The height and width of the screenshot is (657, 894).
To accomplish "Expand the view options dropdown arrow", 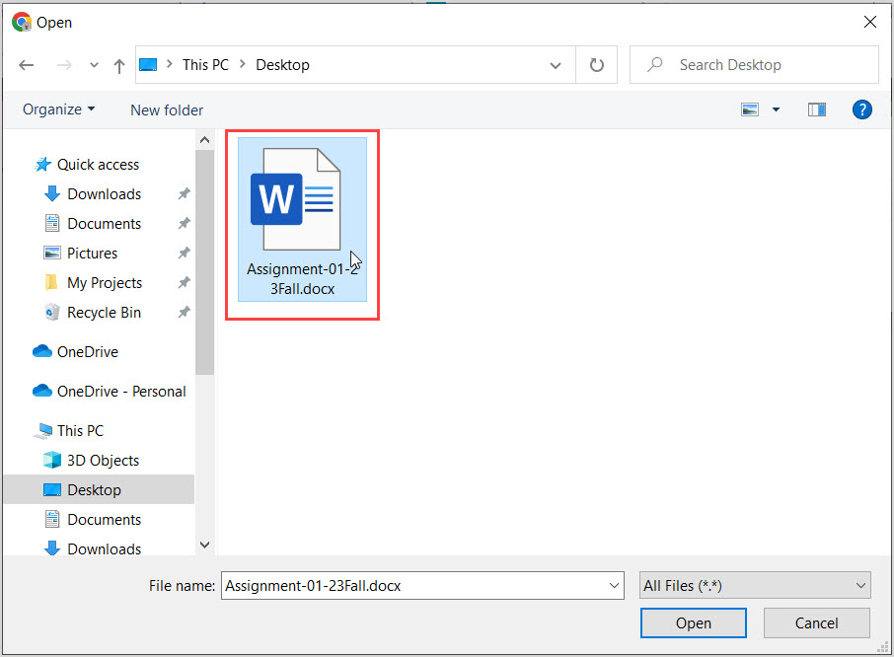I will coord(776,109).
